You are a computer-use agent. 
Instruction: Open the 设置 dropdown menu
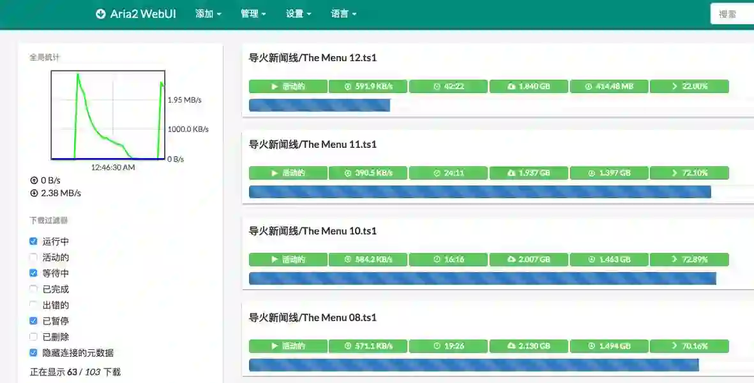coord(299,14)
